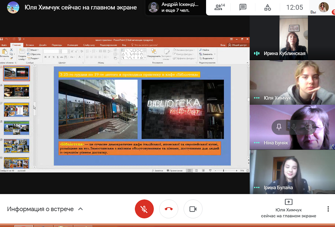The width and height of the screenshot is (335, 227).
Task: Open the Заменить replace dropdown
Action: (207, 54)
